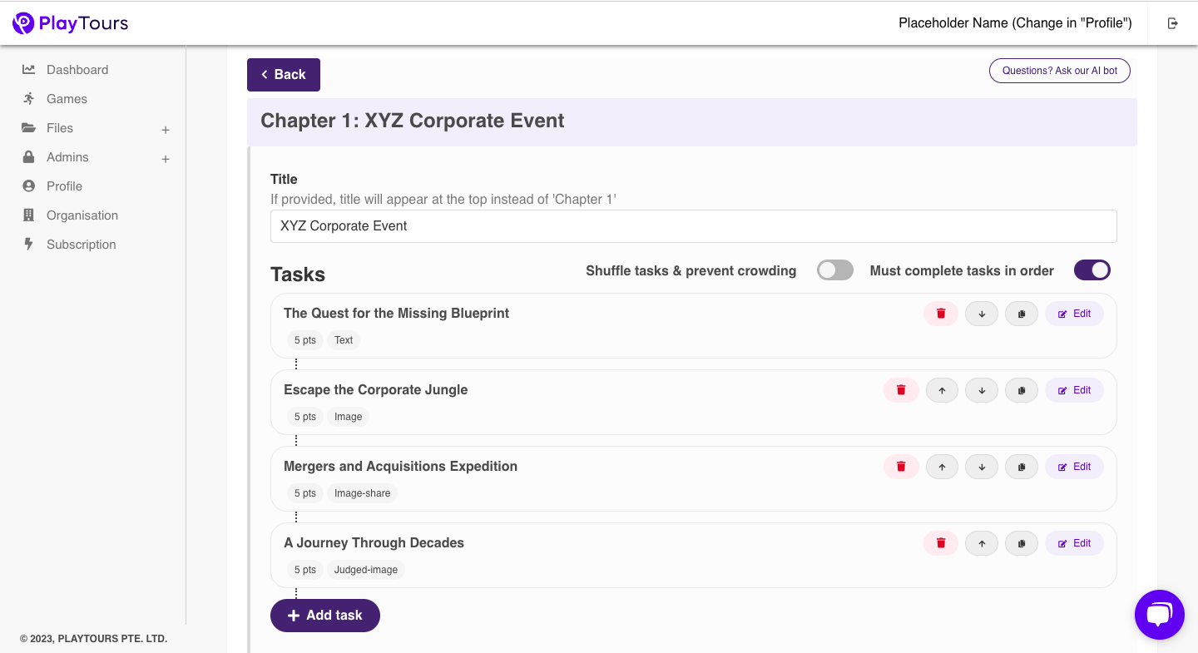Open the chat support bubble
The height and width of the screenshot is (653, 1198).
pos(1160,615)
